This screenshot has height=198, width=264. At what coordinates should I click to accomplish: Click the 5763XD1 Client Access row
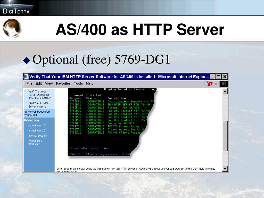107,129
